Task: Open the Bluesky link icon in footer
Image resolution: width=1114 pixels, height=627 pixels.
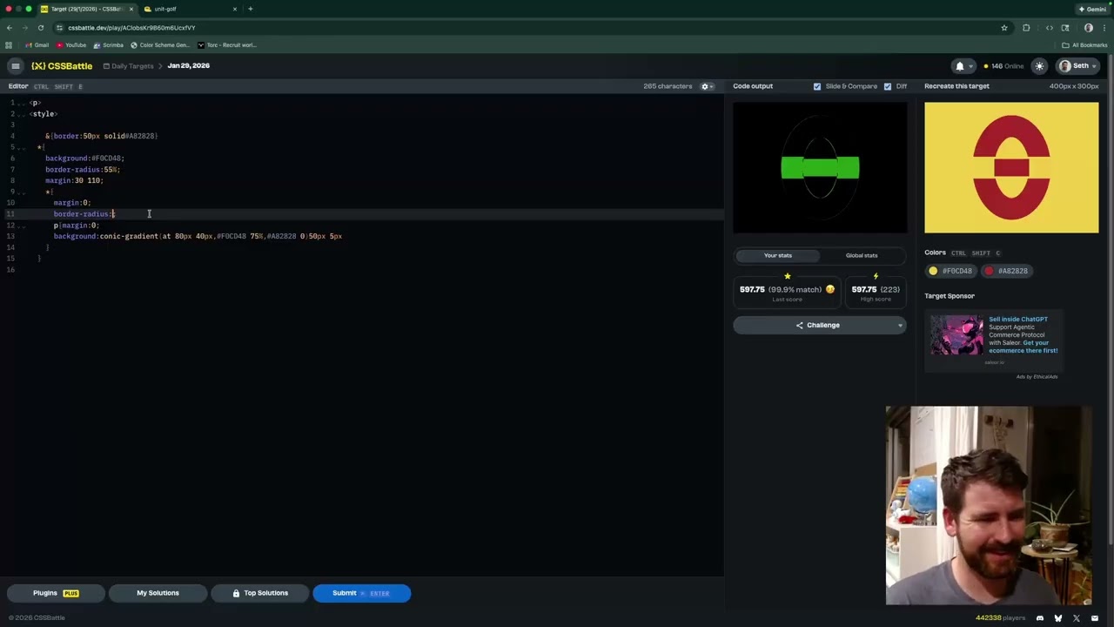Action: [x=1058, y=618]
